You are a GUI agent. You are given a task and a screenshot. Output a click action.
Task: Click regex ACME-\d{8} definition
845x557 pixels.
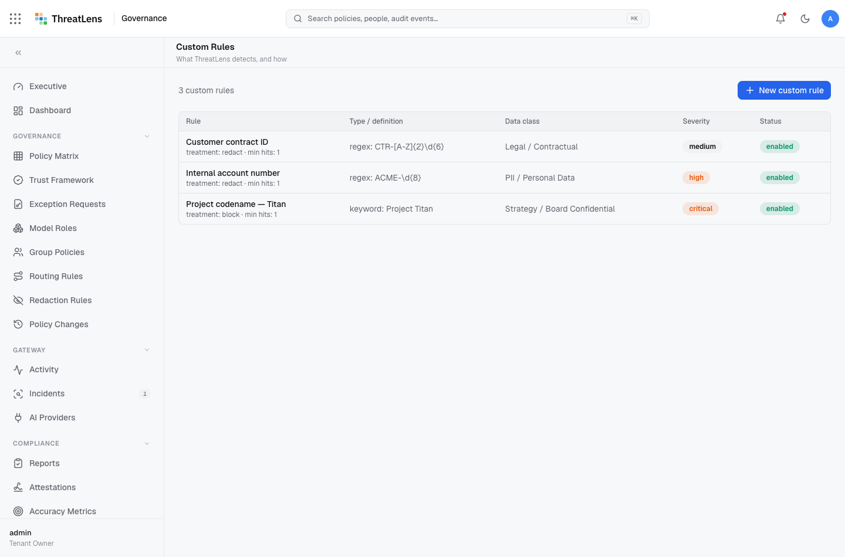tap(386, 178)
